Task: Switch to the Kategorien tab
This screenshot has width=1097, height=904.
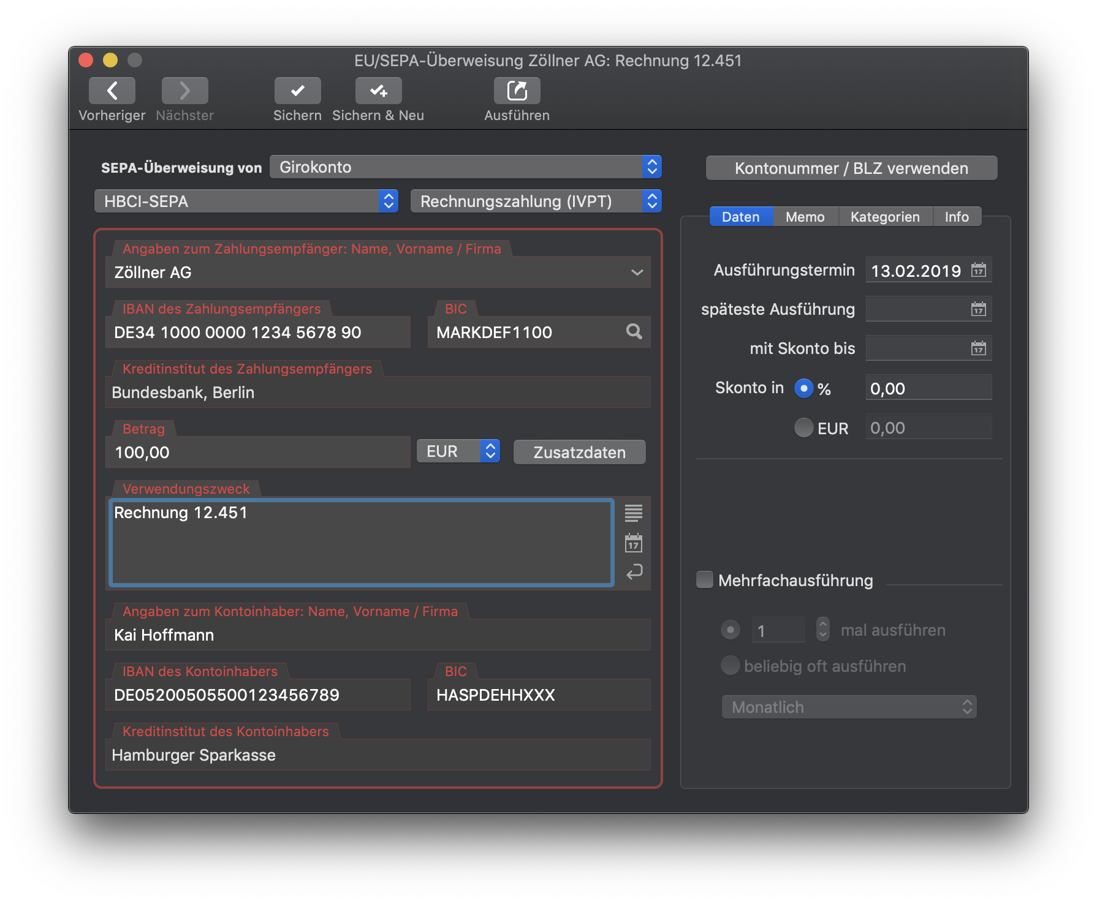Action: click(x=885, y=217)
